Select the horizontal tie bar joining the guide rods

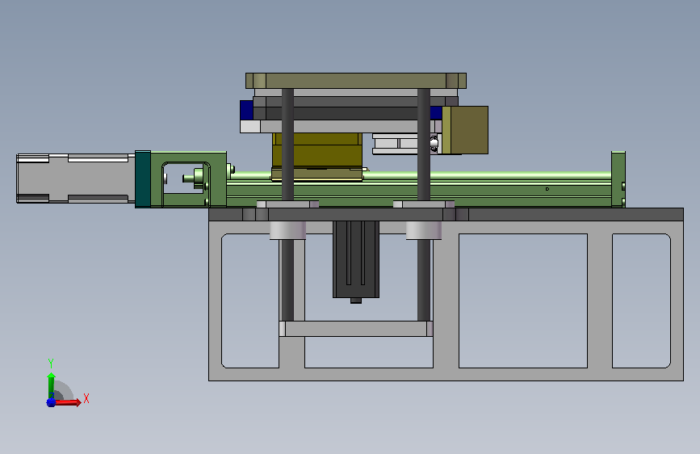click(356, 329)
